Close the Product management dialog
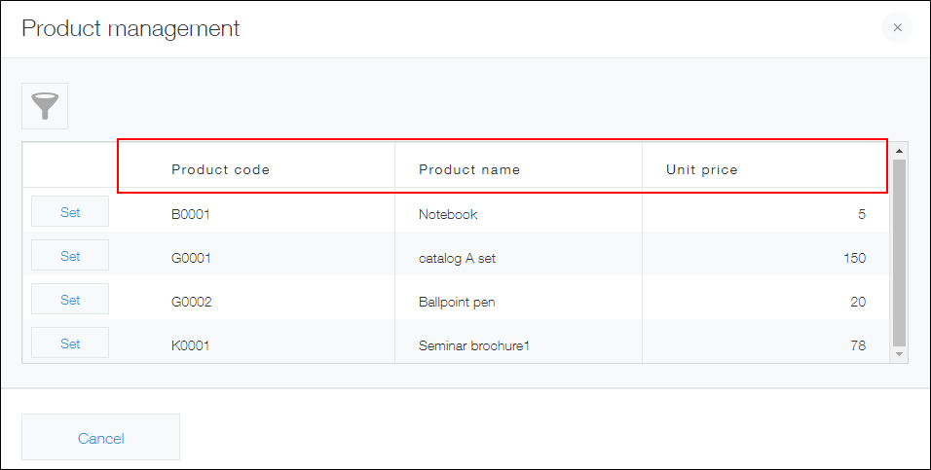The height and width of the screenshot is (470, 931). pyautogui.click(x=897, y=28)
